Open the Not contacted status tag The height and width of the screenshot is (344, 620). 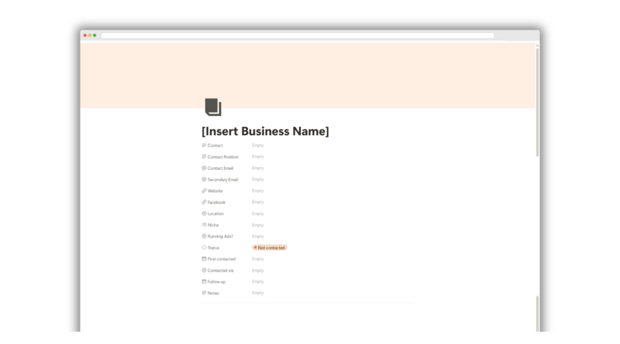[x=270, y=248]
